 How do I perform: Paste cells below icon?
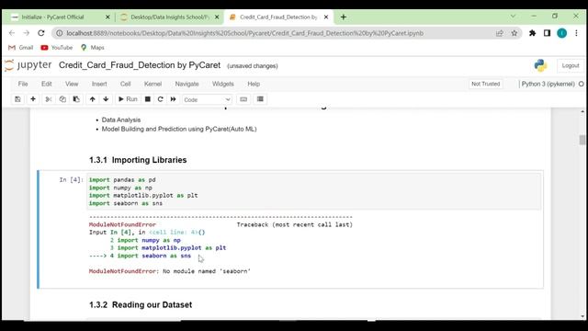coord(76,99)
